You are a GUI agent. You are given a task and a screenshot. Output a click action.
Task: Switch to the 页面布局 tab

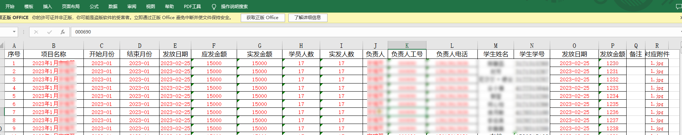point(71,7)
